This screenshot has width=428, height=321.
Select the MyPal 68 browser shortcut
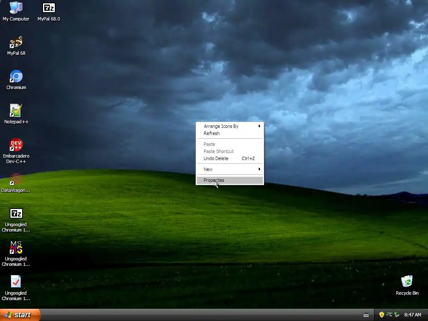[16, 46]
